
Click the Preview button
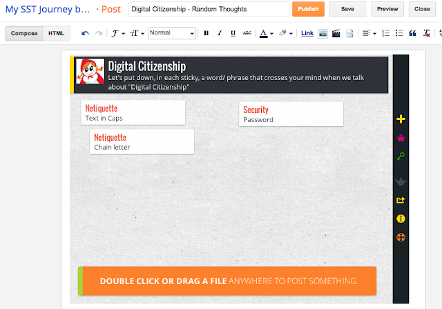[x=387, y=9]
